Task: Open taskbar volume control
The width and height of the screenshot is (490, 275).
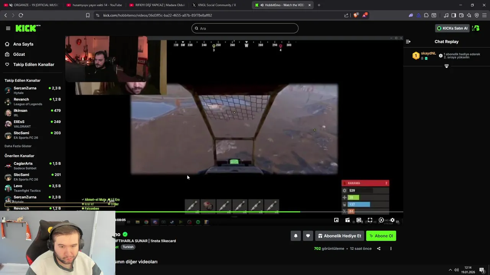Action: point(456,270)
